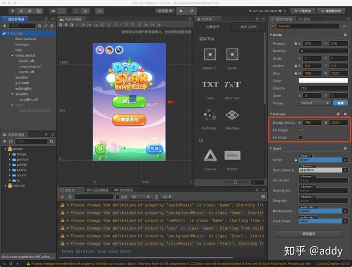
Task: Switch to the animation editor tab
Action: pyautogui.click(x=98, y=190)
